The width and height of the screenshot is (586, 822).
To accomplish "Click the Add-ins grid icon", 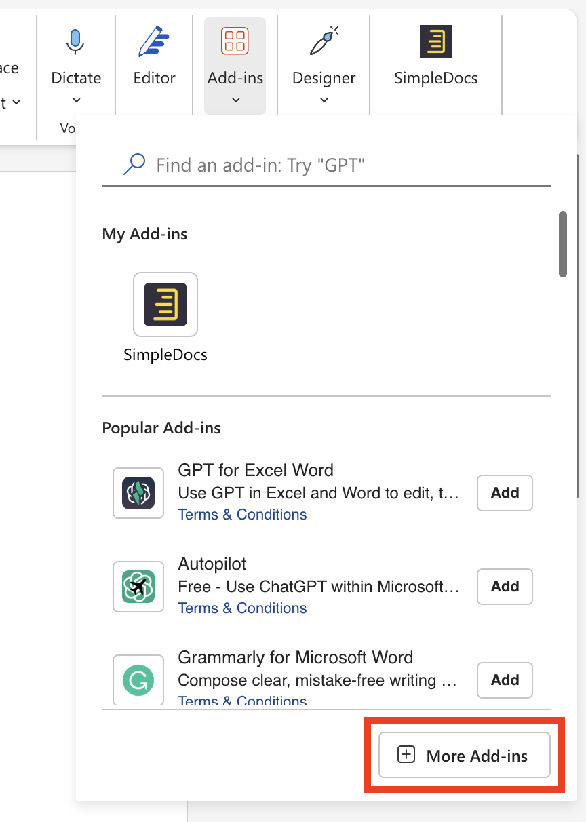I will [x=235, y=41].
